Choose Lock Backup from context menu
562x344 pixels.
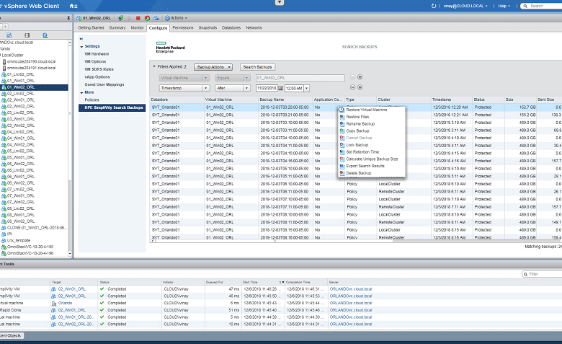coord(371,145)
